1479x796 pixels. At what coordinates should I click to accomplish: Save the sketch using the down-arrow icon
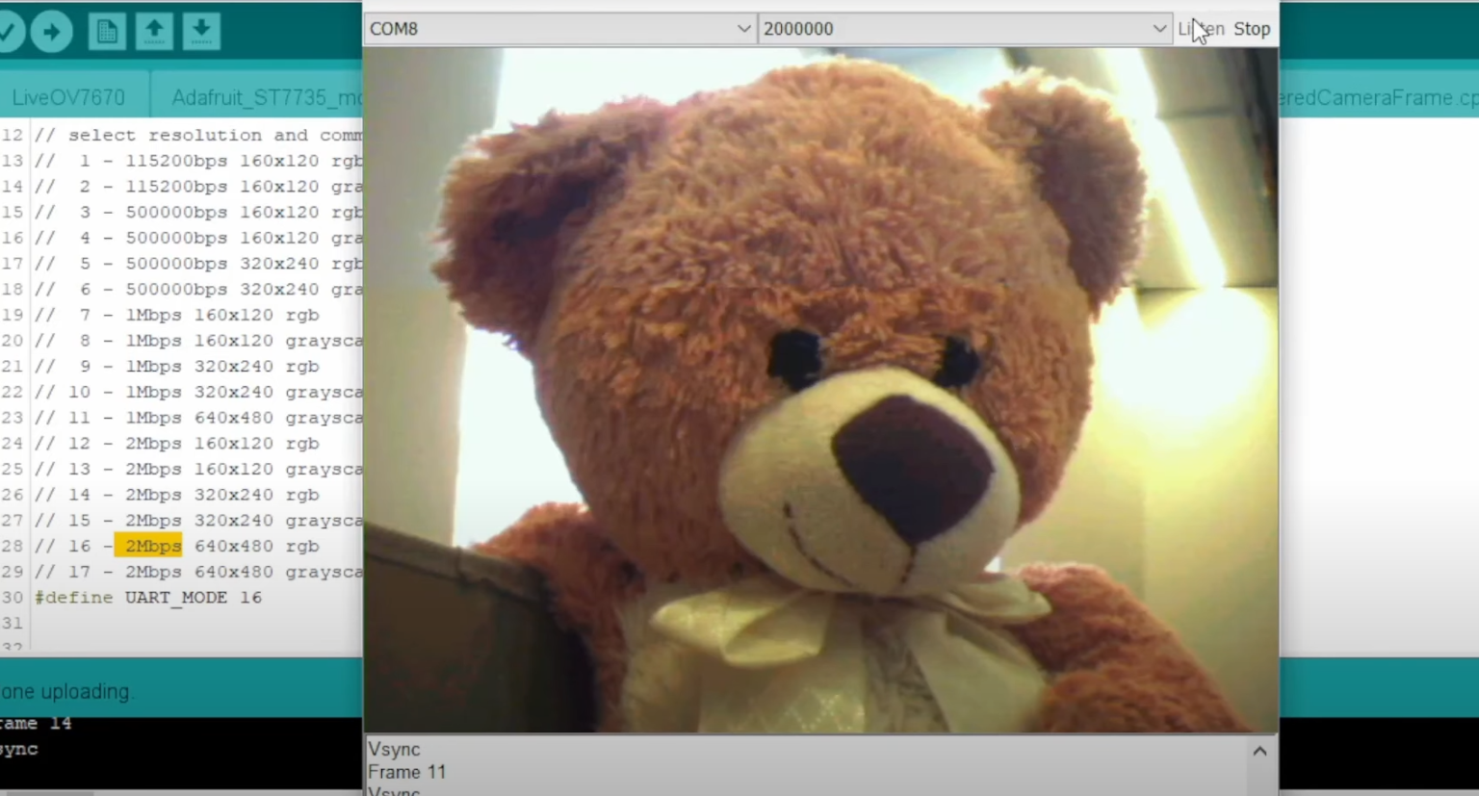pos(201,32)
